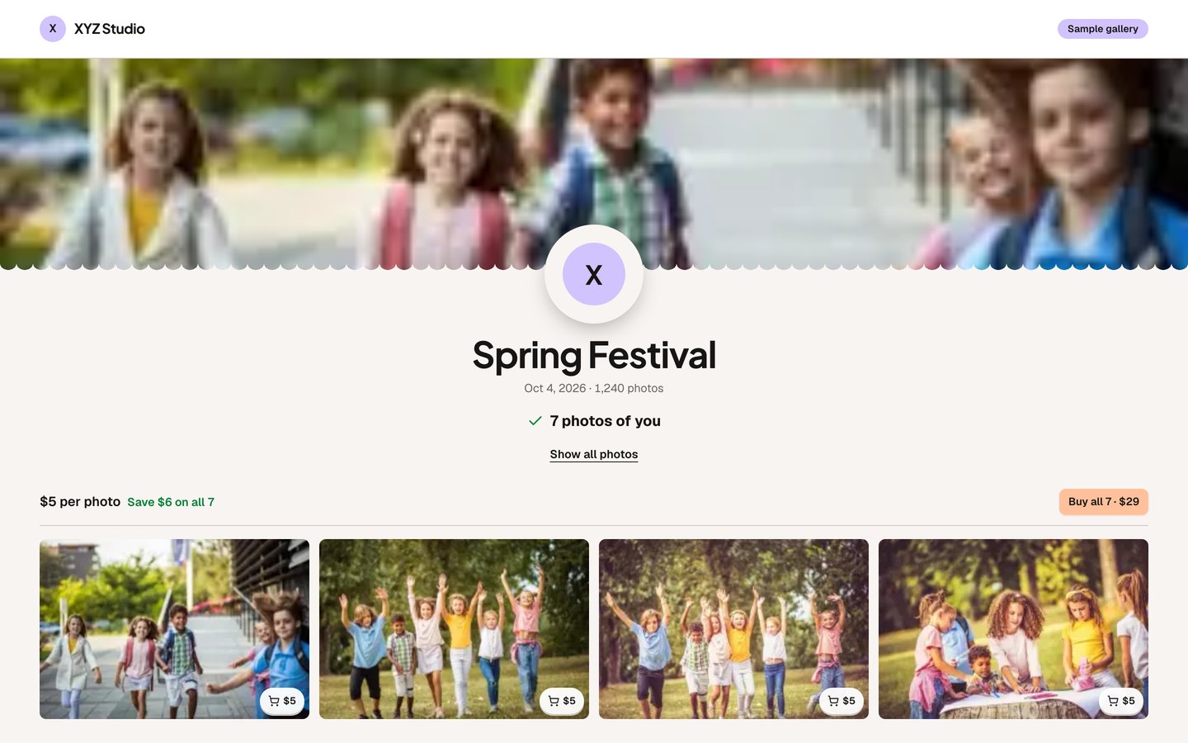The height and width of the screenshot is (743, 1188).
Task: Open the fourth photo of kids crafting
Action: point(1013,629)
